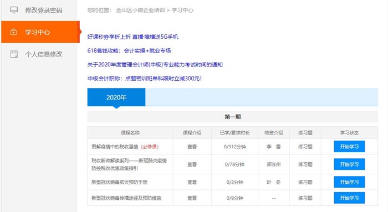Click teacher name 郑泳州

point(274,164)
